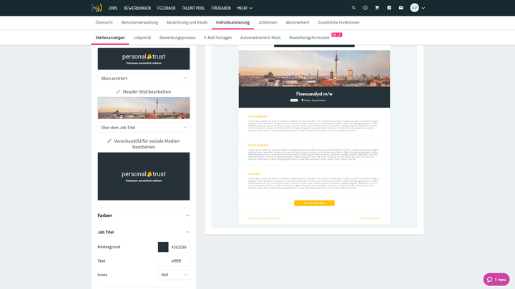Open the 'Über dem Job Titel' dropdown
Viewport: 515px width, 289px height.
[x=144, y=127]
